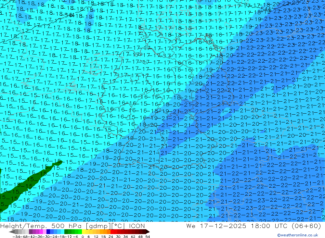Viewport: 325px width, 238px height.
Task: Select the dark blue legend swatch above -30
Action: (x=48, y=232)
